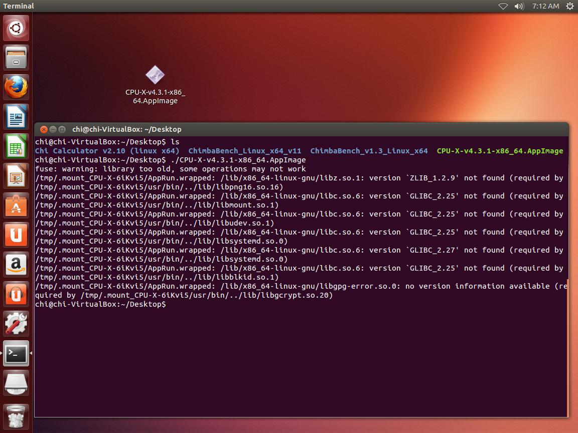Open the network indicator in top panel
The width and height of the screenshot is (578, 433).
[x=503, y=6]
